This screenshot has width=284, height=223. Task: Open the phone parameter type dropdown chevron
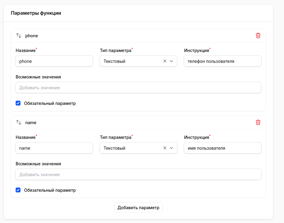click(x=171, y=61)
